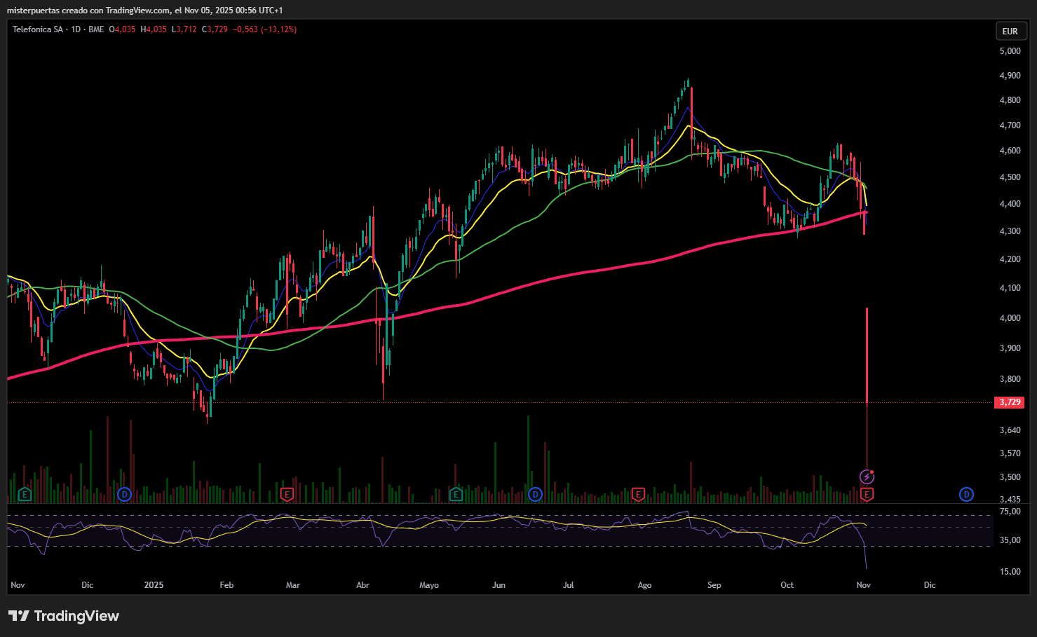Click the TradingView logo at the bottom
Image resolution: width=1037 pixels, height=637 pixels.
[x=64, y=616]
